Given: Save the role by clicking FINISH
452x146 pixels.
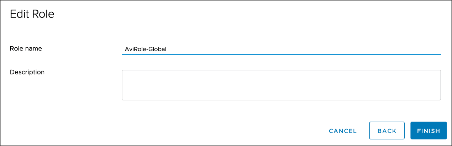Looking at the screenshot, I should 429,131.
